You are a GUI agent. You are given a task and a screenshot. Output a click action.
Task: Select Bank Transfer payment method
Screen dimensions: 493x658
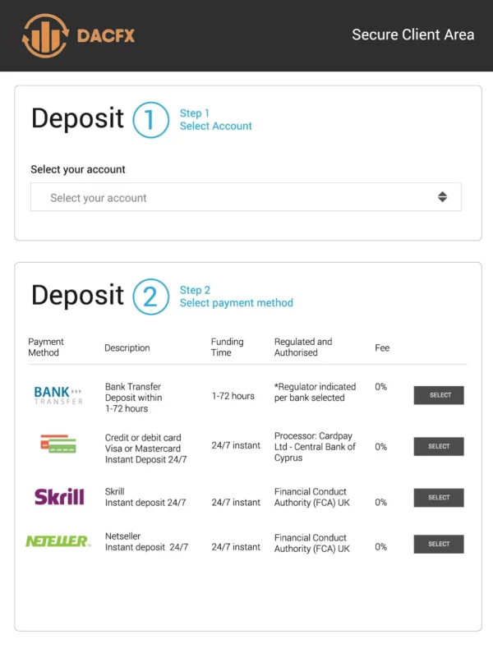click(x=439, y=395)
